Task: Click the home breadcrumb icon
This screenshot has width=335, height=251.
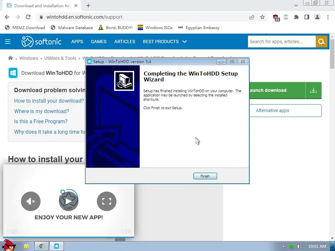Action: [x=10, y=58]
